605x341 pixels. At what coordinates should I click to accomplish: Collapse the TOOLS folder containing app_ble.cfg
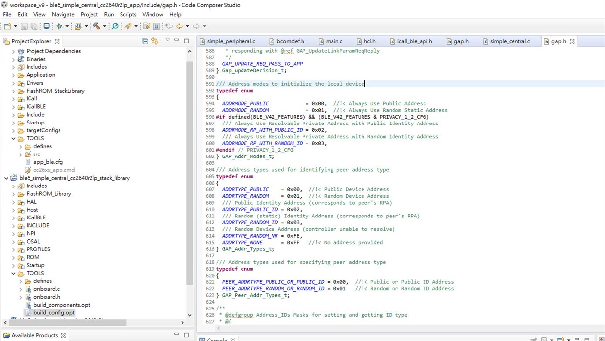(x=14, y=138)
